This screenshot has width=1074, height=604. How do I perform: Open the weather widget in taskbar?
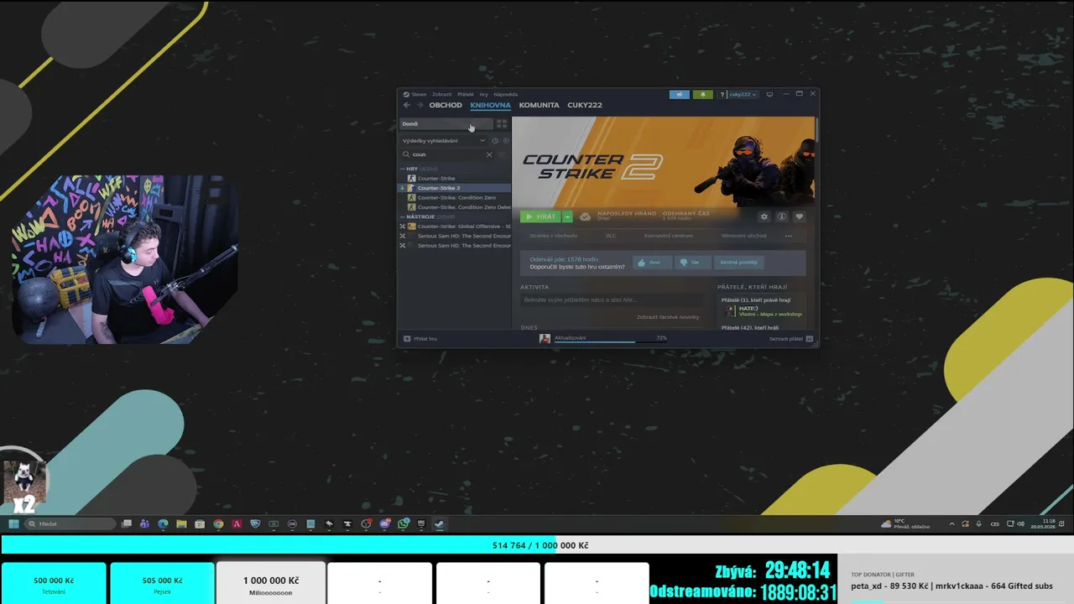click(x=905, y=523)
